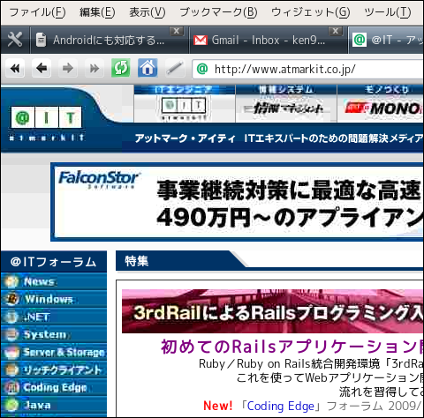
Task: Open the 表示(V) menu
Action: 148,12
